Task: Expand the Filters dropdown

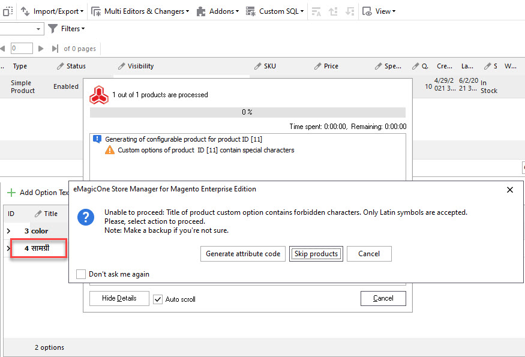Action: click(x=66, y=29)
